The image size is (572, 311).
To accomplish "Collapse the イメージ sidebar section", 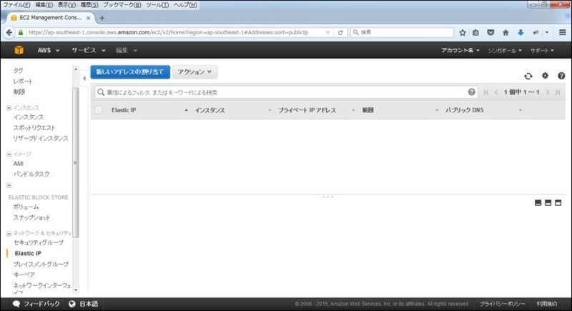I will pyautogui.click(x=9, y=154).
